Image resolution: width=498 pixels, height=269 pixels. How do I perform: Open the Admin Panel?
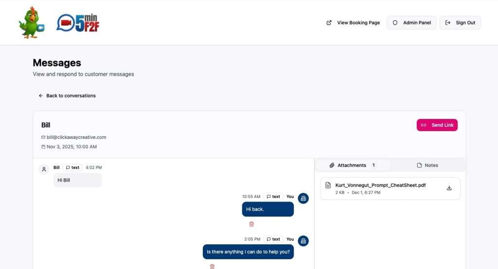411,23
